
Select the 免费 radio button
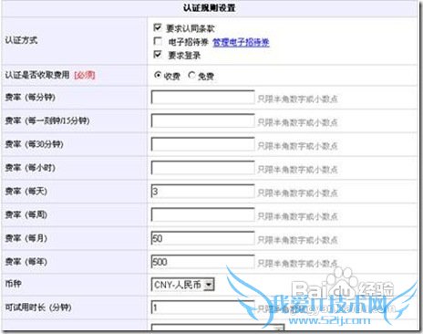(191, 75)
